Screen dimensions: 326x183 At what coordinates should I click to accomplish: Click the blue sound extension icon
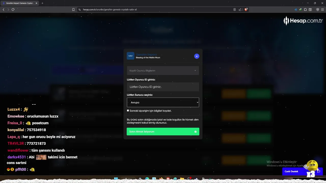pos(296,9)
